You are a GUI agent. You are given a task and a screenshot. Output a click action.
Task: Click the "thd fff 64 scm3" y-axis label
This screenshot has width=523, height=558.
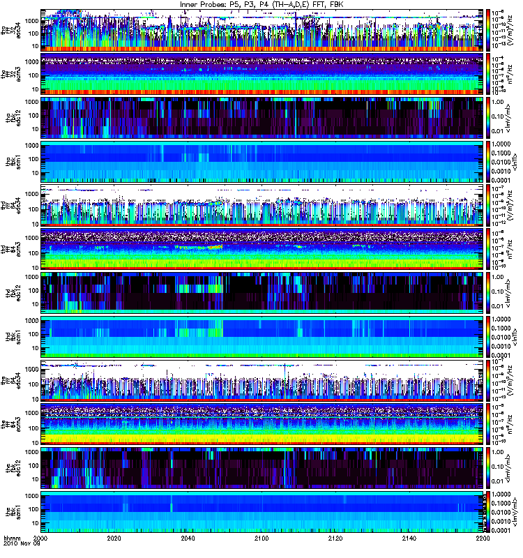[11, 249]
